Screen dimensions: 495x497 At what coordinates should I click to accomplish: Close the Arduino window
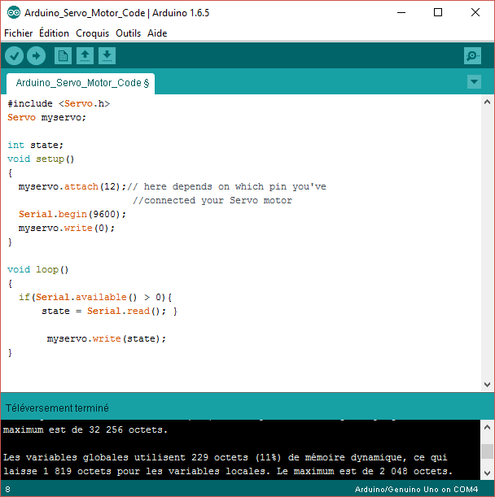coord(475,13)
